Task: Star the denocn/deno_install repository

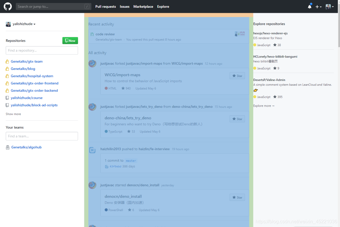Action: click(x=237, y=197)
